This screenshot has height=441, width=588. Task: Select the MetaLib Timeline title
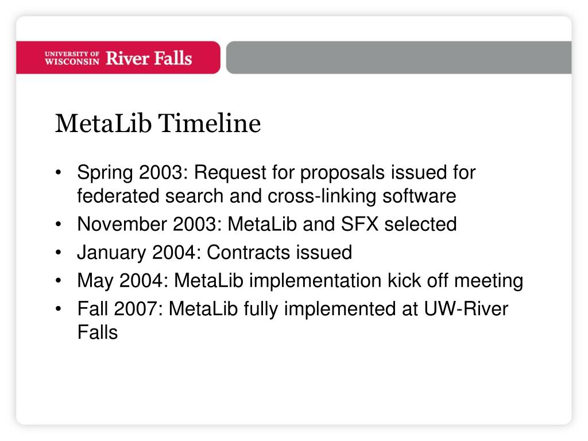tap(158, 123)
